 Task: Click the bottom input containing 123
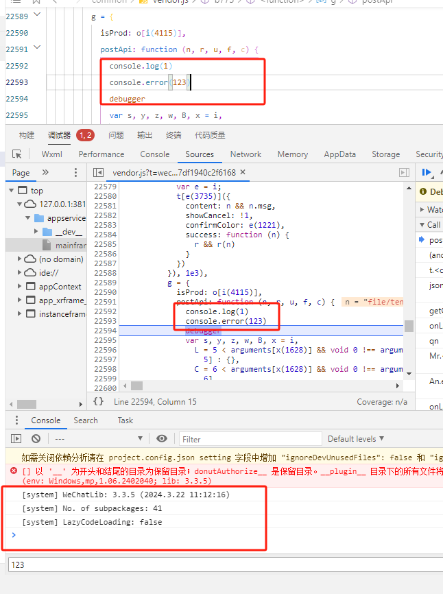click(x=226, y=565)
